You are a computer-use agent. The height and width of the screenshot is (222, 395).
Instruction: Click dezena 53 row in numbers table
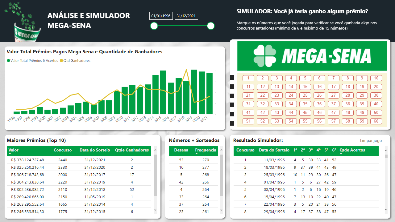tap(193, 160)
